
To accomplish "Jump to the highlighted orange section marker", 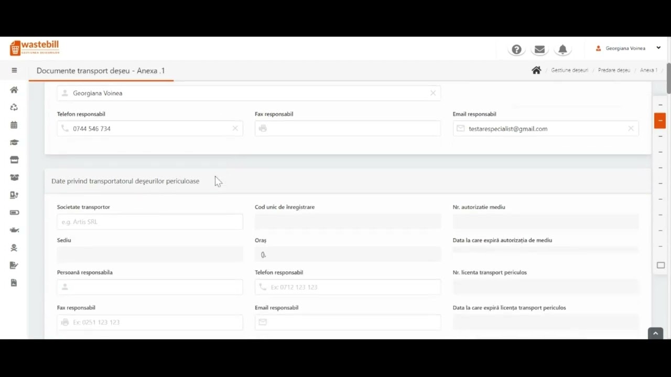I will click(x=660, y=120).
